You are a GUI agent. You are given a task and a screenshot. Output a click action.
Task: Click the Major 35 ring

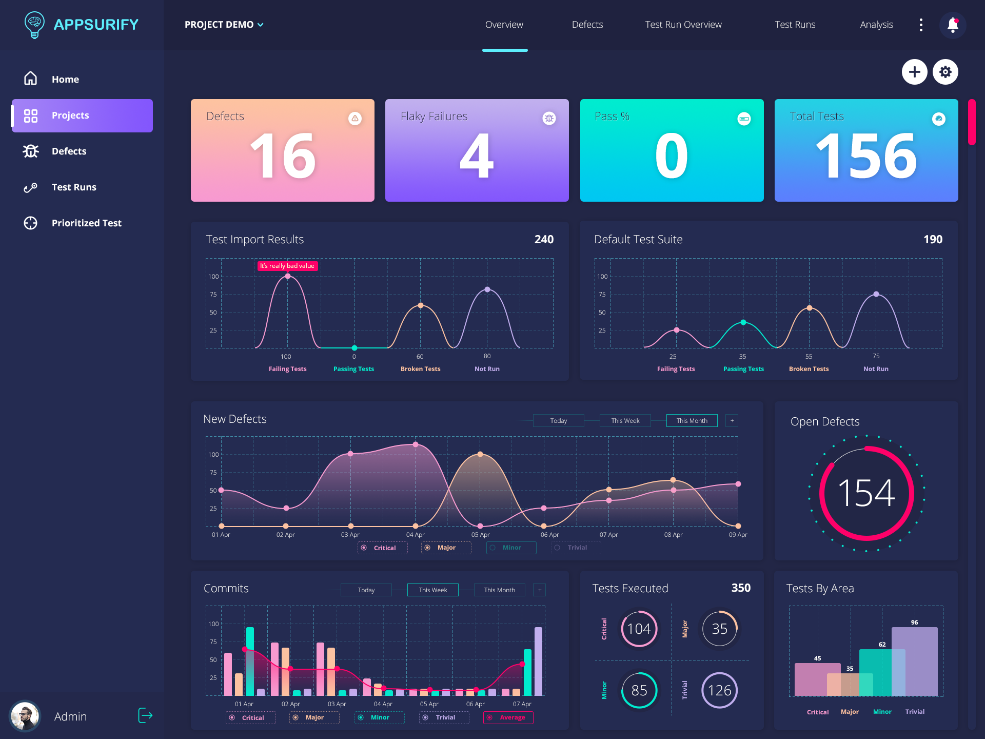click(x=719, y=629)
